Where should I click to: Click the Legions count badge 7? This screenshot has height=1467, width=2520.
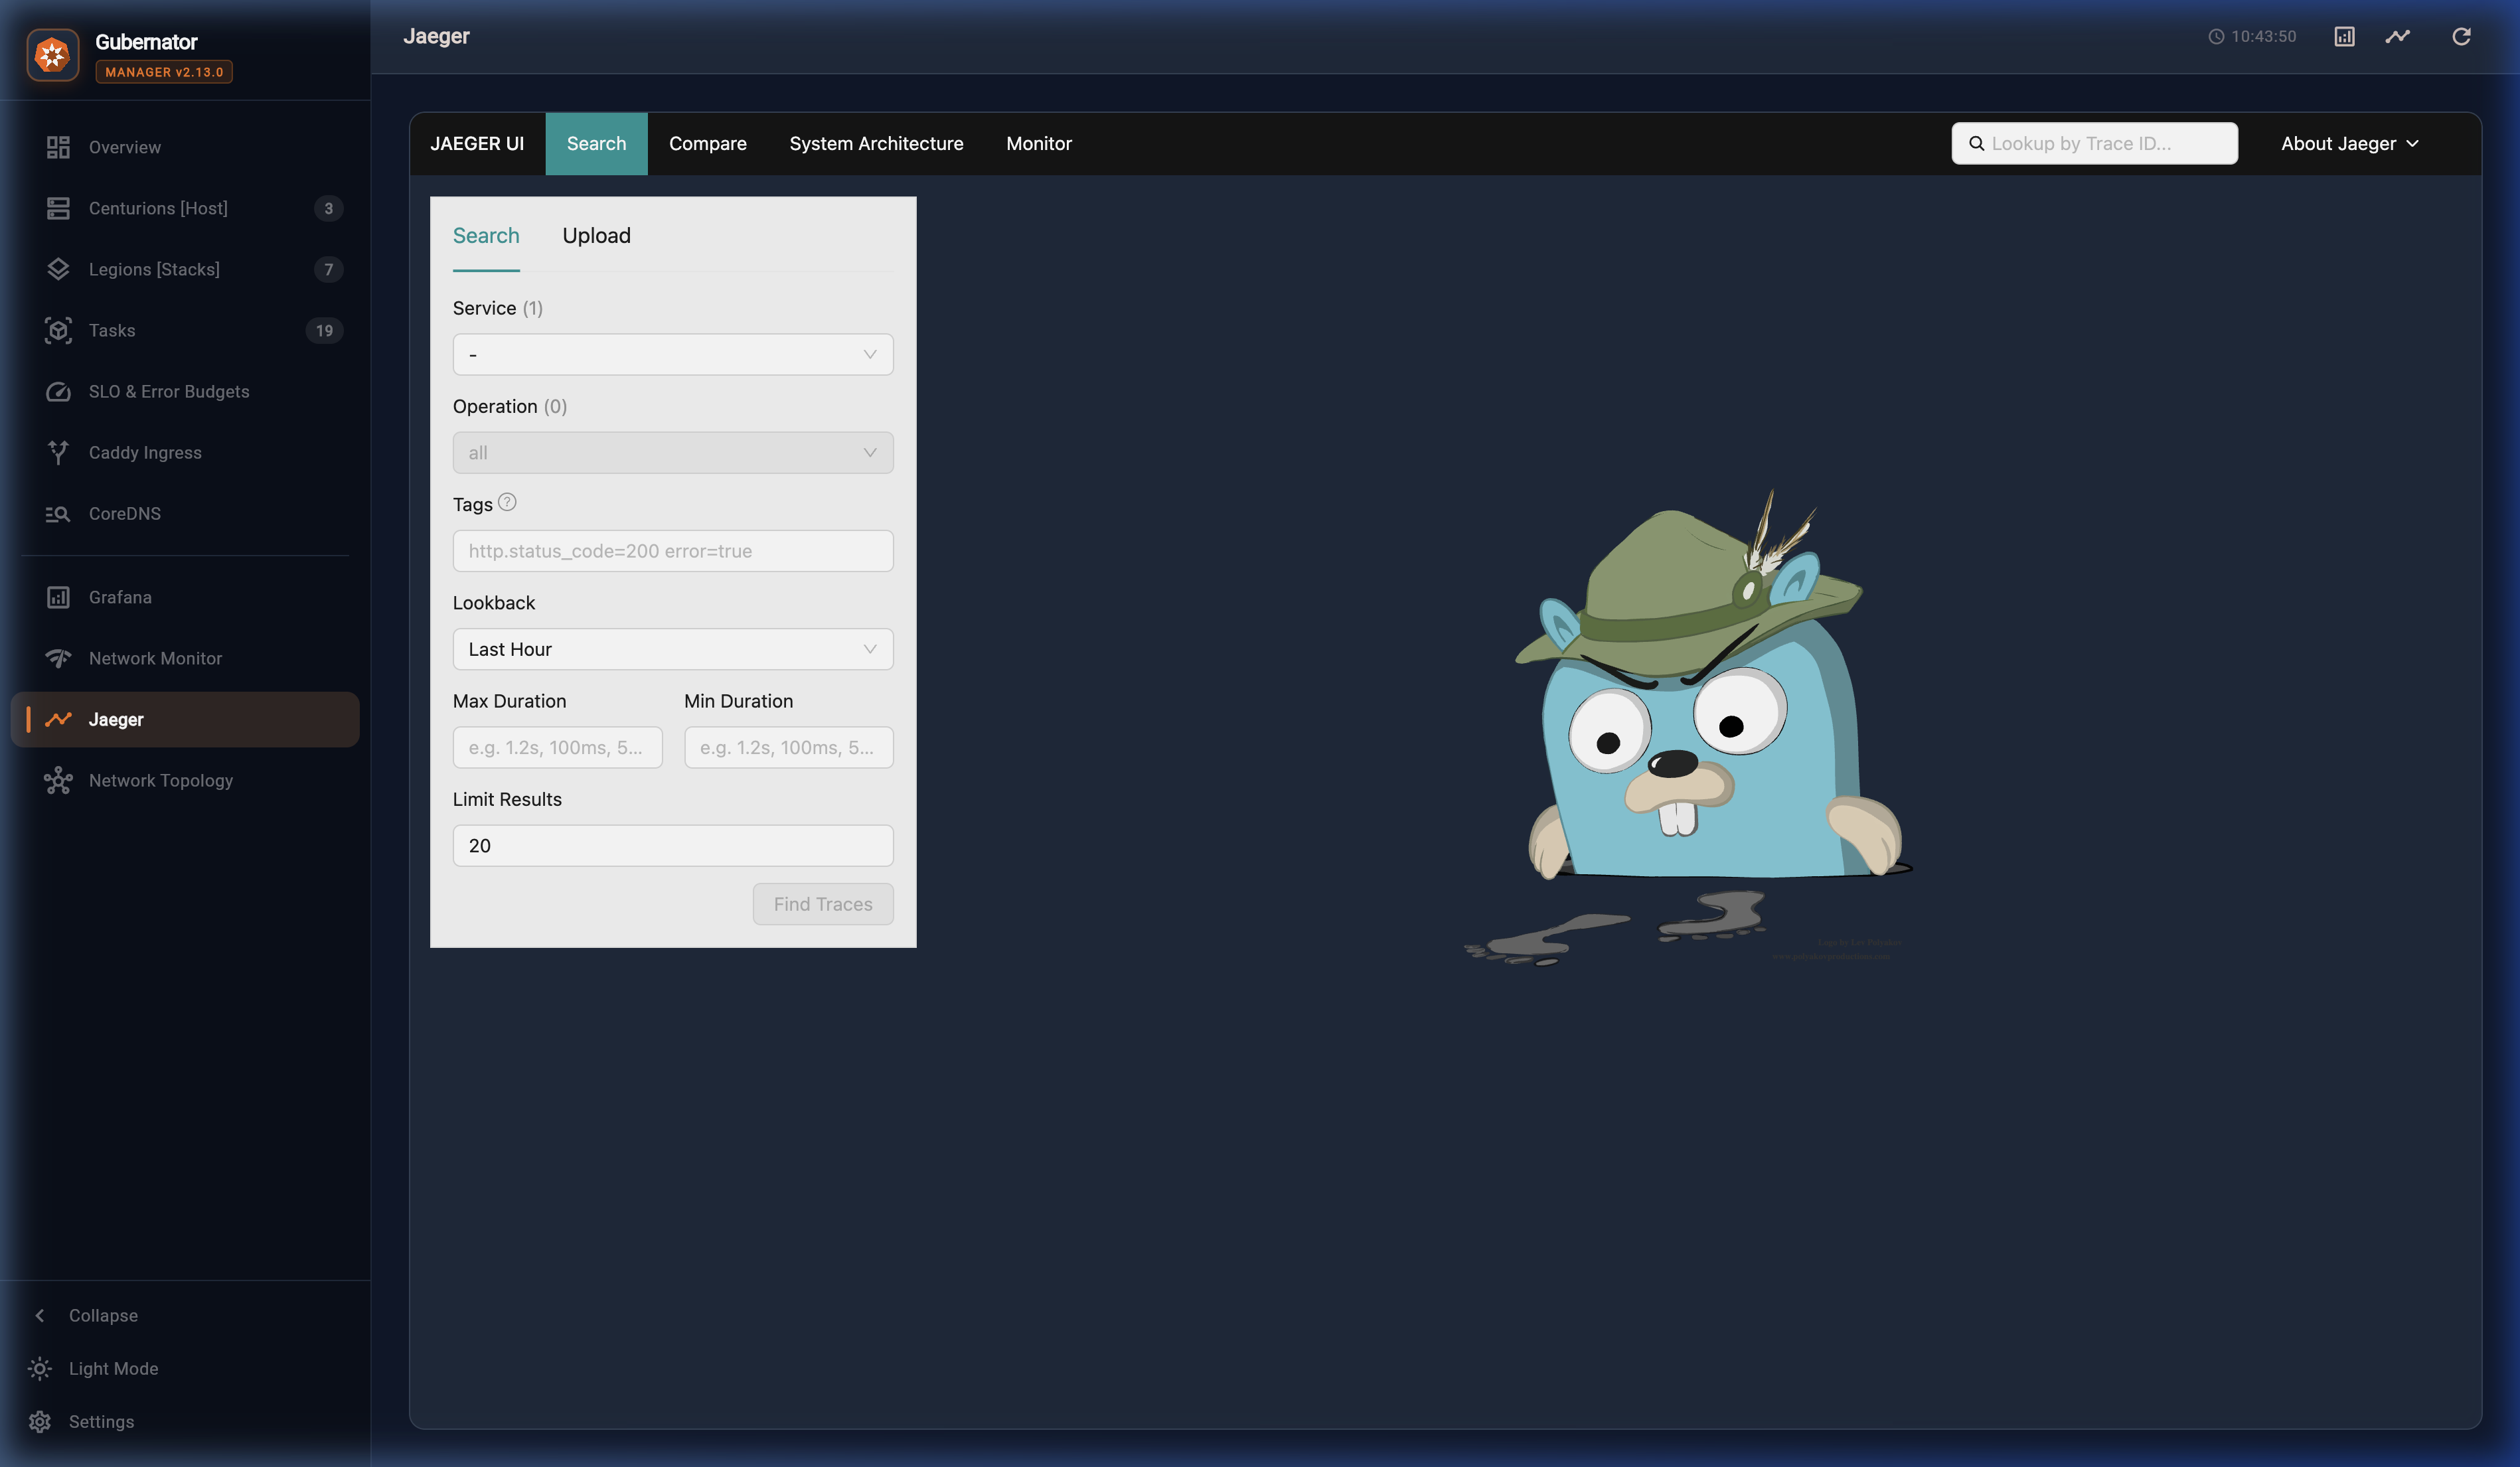pyautogui.click(x=328, y=269)
